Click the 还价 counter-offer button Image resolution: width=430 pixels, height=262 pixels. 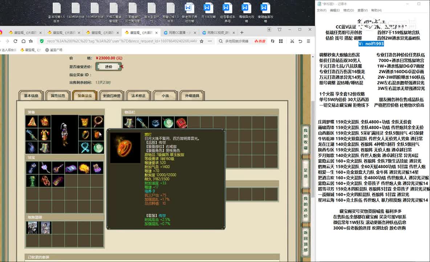[x=109, y=67]
